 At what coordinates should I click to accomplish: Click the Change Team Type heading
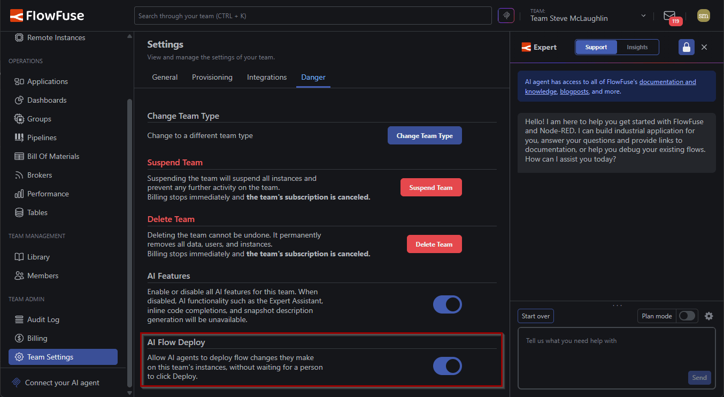[183, 116]
